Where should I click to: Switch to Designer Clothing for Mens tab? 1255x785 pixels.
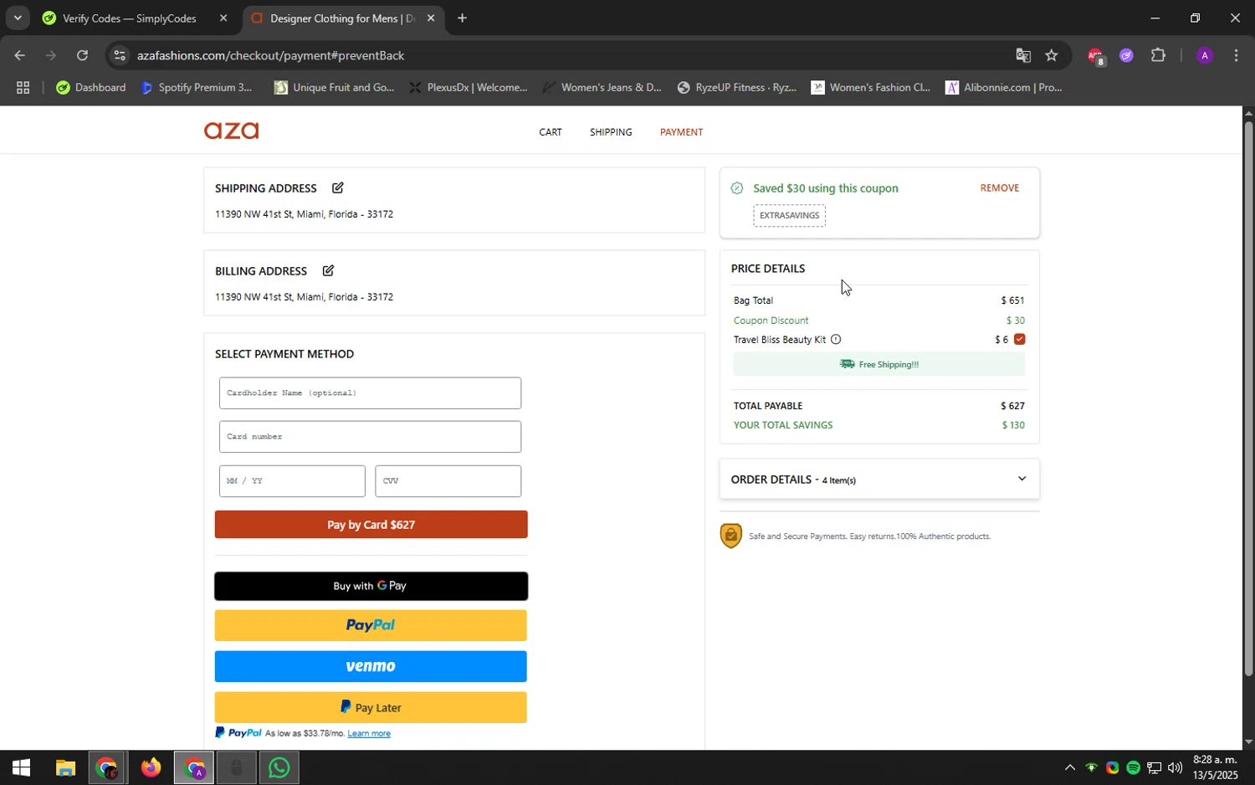(342, 18)
